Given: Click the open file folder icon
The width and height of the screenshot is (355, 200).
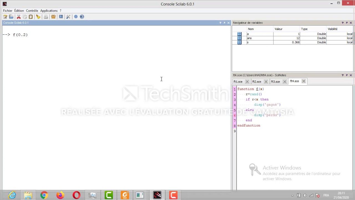Looking at the screenshot, I should pyautogui.click(x=11, y=17).
